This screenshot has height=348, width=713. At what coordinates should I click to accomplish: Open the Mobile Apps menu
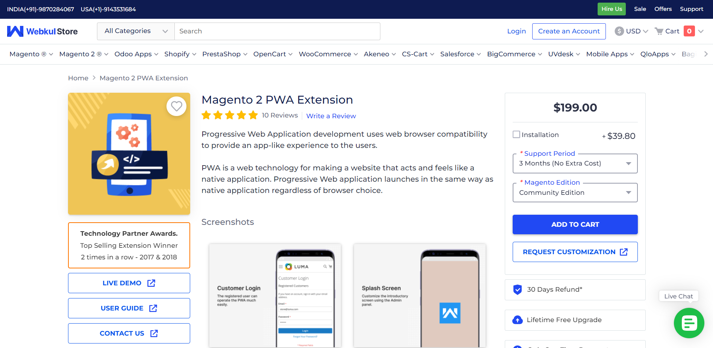coord(610,54)
